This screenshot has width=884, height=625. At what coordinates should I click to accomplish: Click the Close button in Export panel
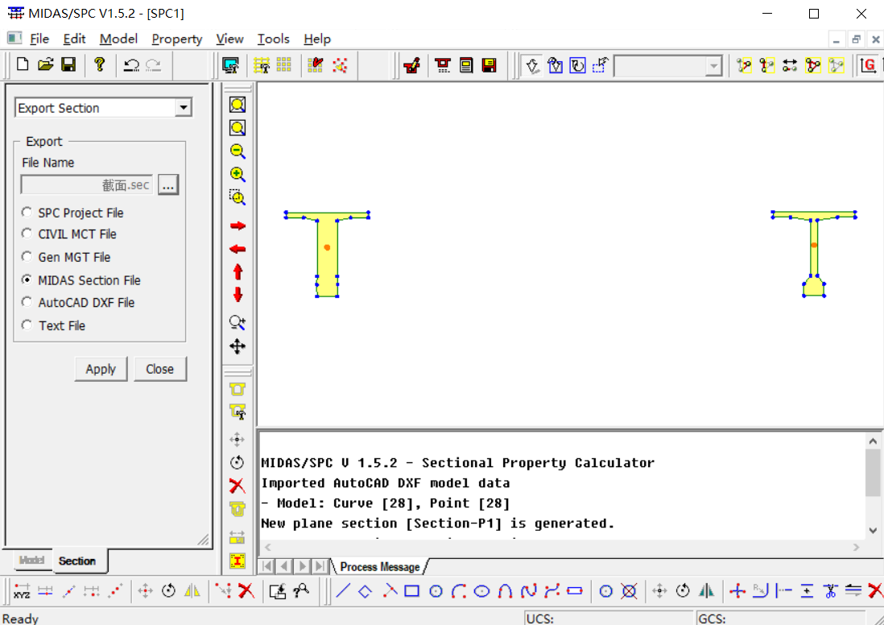tap(159, 369)
